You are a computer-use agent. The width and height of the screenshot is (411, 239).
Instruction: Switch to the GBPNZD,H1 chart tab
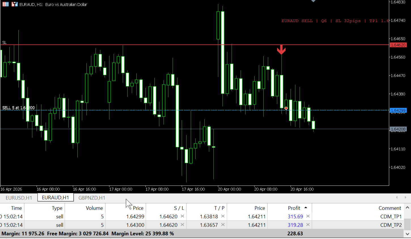[x=92, y=198]
